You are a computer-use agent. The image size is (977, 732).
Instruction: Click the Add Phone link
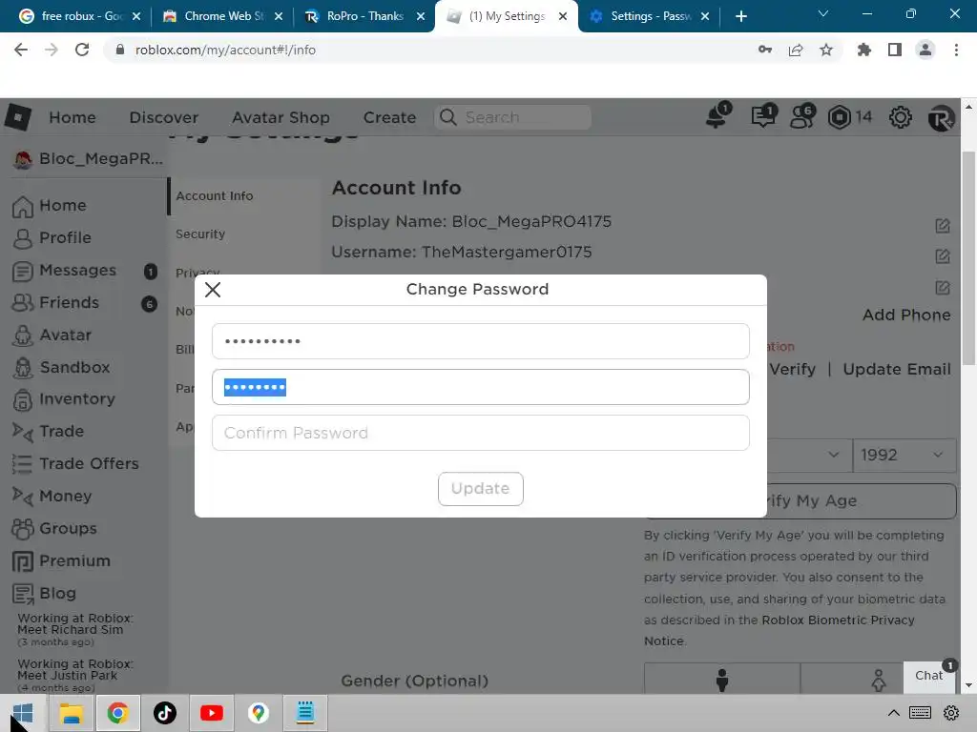[906, 315]
